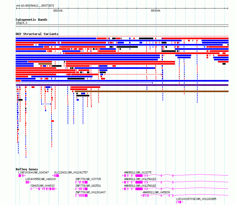Click the ZNF778|NM_182531 transcript label
Viewport: 236px width, 205px height.
click(88, 186)
